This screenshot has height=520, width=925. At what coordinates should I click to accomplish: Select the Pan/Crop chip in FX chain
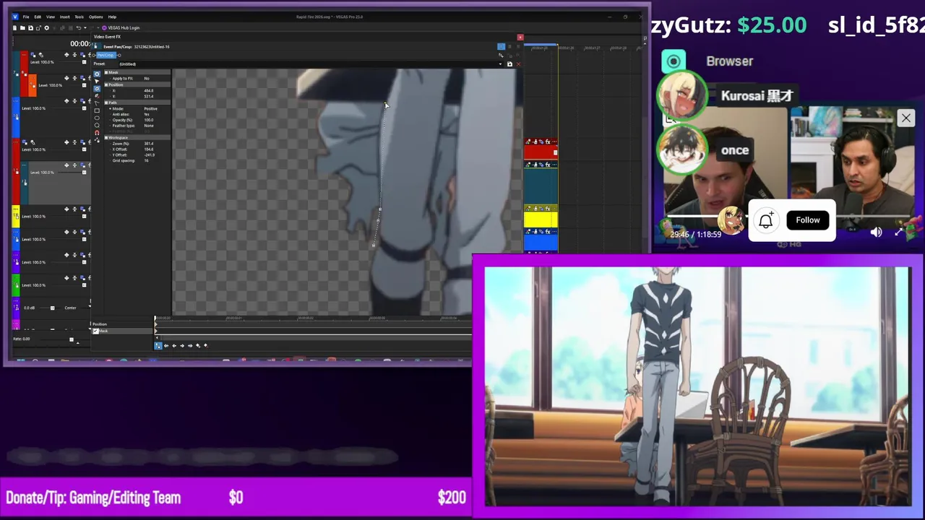click(x=106, y=55)
